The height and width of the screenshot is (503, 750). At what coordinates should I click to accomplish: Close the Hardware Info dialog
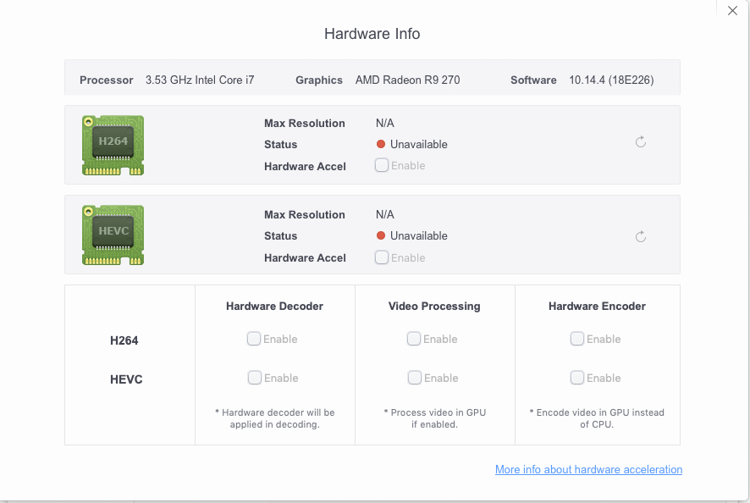(732, 10)
